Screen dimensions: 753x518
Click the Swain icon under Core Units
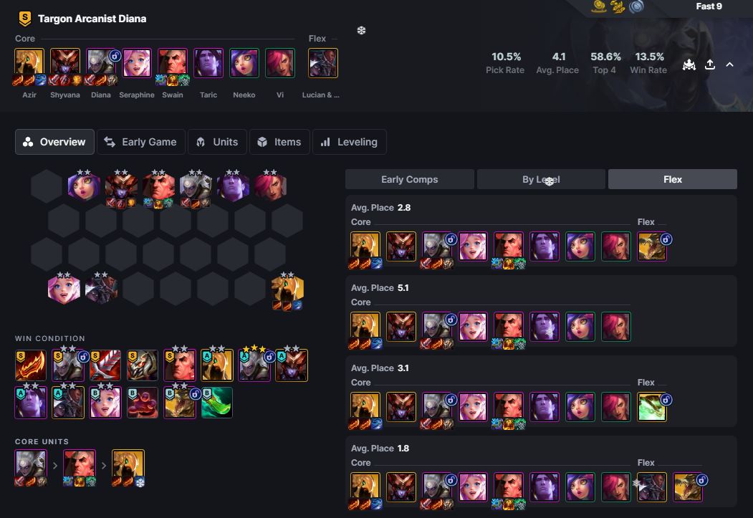click(x=80, y=465)
